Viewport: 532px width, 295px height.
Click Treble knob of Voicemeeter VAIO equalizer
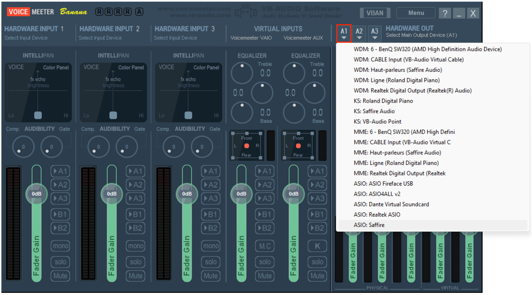click(242, 73)
